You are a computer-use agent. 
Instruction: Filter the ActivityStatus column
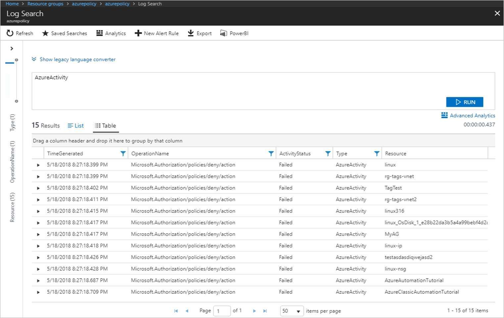pyautogui.click(x=328, y=154)
